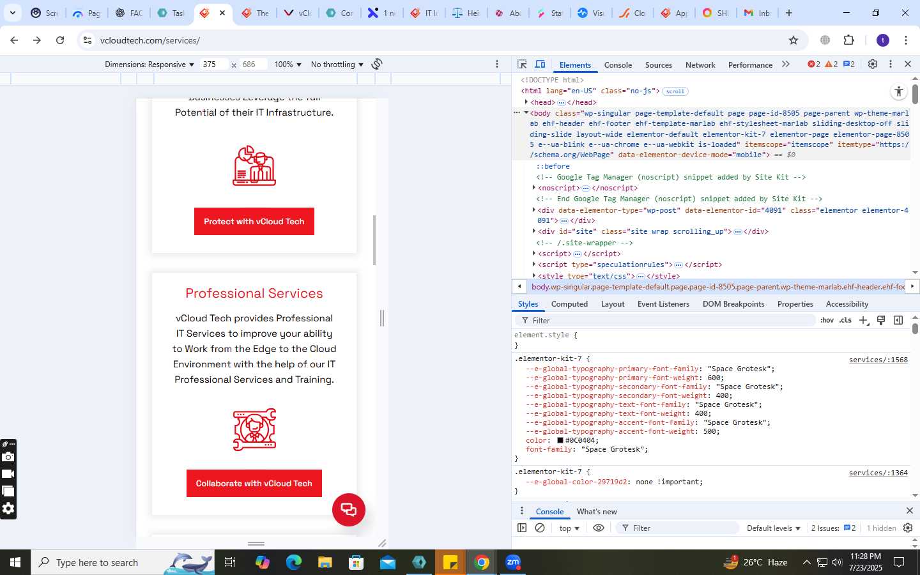Toggle computed styles sidebar icon
920x575 pixels.
tap(898, 320)
